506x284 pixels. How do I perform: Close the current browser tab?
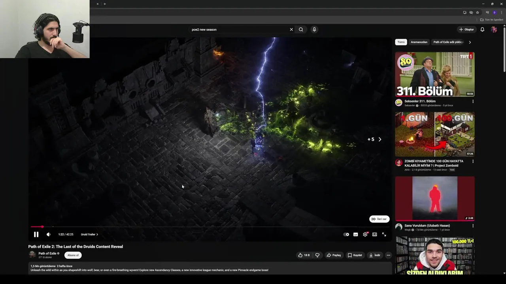pyautogui.click(x=98, y=4)
